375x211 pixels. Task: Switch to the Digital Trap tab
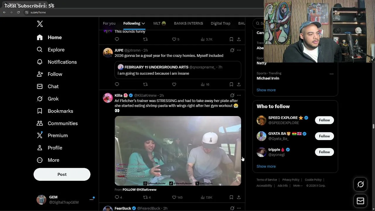click(x=221, y=23)
